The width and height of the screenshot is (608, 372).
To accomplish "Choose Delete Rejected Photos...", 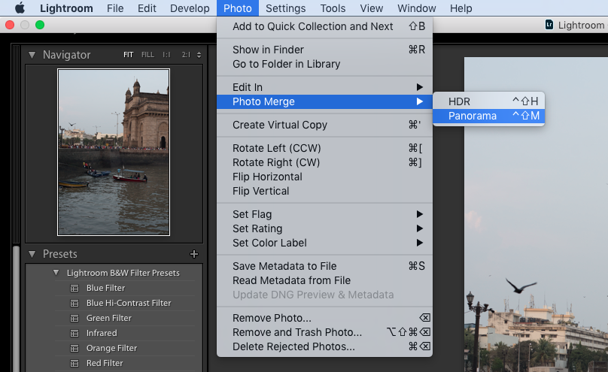I will pos(324,346).
